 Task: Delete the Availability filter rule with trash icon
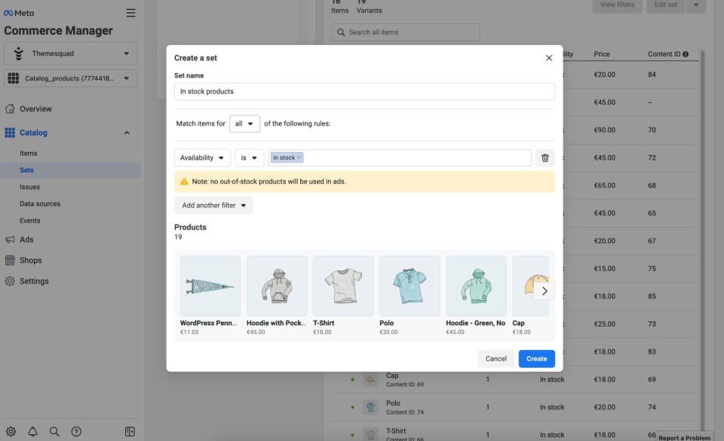(545, 158)
